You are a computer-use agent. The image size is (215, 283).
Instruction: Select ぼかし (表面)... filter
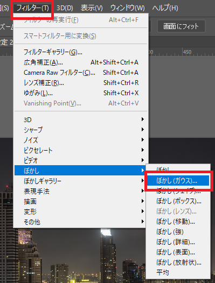[178, 252]
